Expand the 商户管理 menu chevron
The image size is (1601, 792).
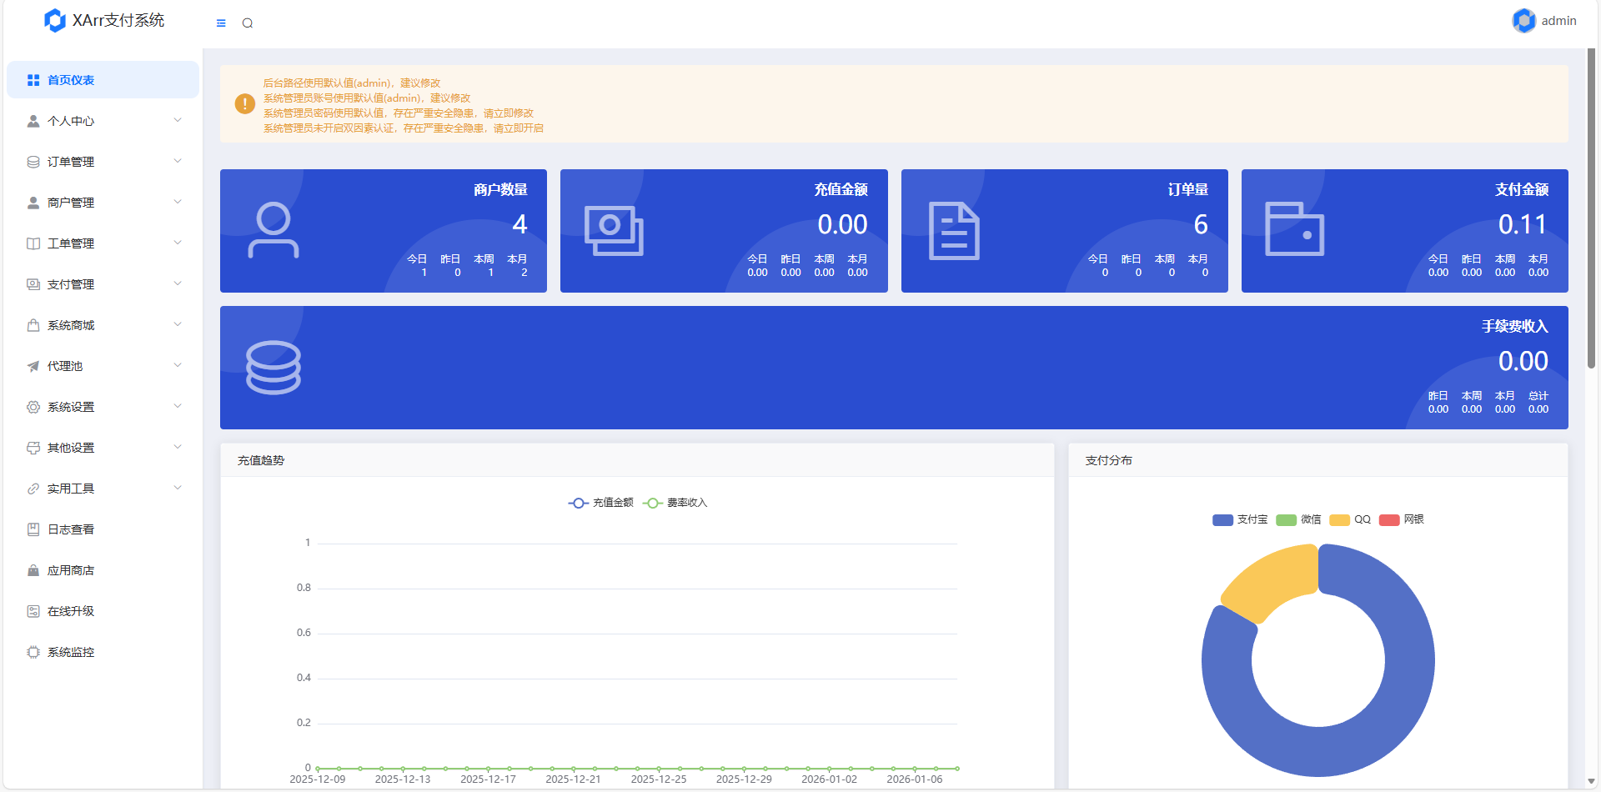click(178, 202)
